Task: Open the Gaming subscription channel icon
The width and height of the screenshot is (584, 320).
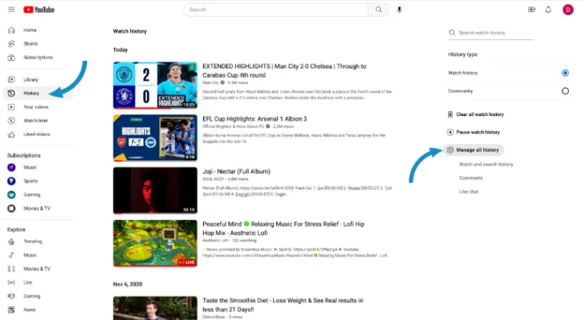Action: click(11, 194)
